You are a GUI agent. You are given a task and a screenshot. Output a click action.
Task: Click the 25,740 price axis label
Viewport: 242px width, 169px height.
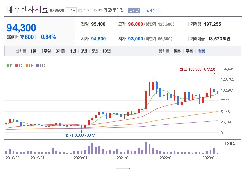(226, 122)
